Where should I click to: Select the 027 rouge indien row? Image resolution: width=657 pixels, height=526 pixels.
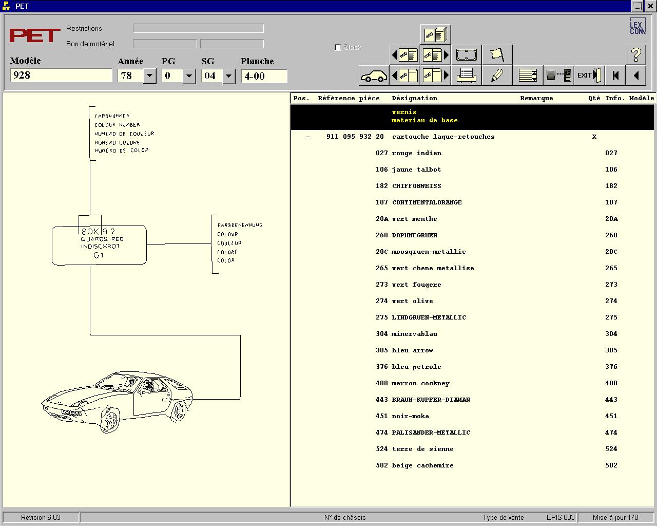point(472,153)
